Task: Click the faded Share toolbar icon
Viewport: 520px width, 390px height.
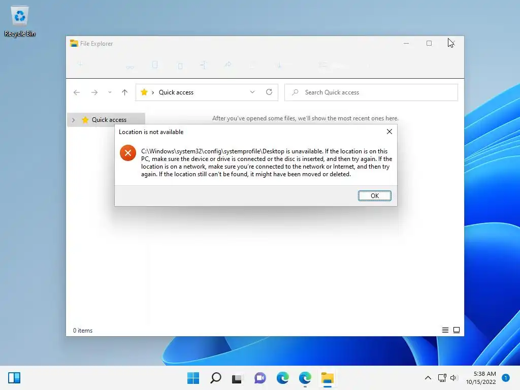Action: 227,64
